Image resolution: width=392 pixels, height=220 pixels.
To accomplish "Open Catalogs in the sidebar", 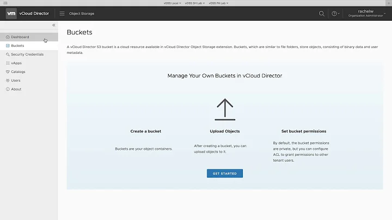I will coord(29,72).
